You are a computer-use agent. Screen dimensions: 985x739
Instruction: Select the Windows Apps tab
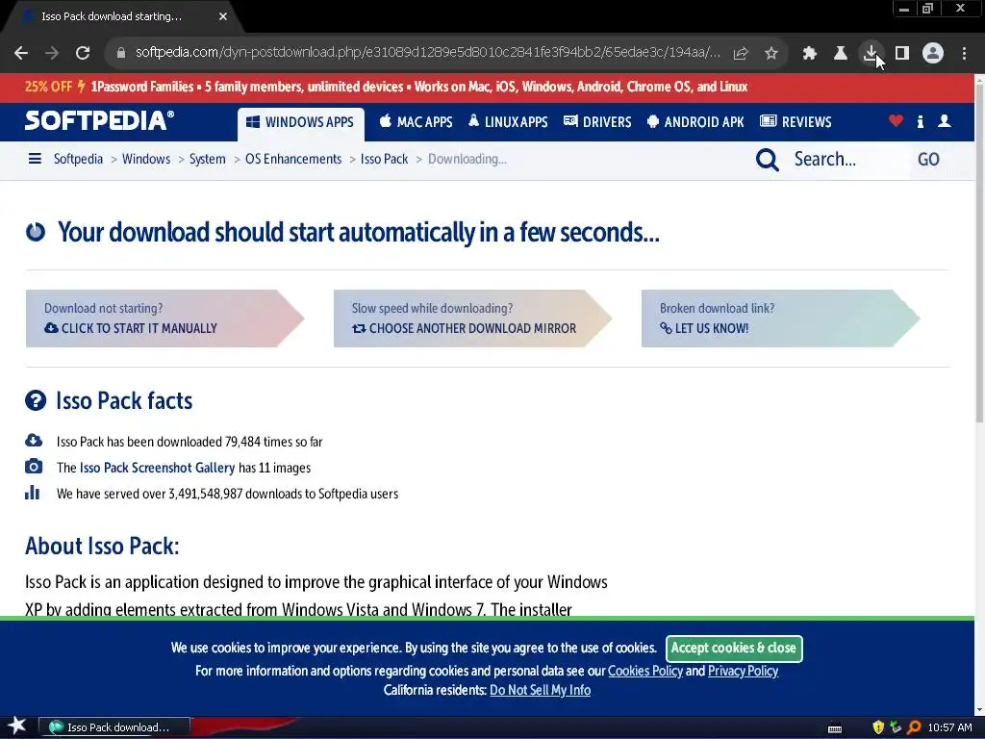click(x=300, y=122)
